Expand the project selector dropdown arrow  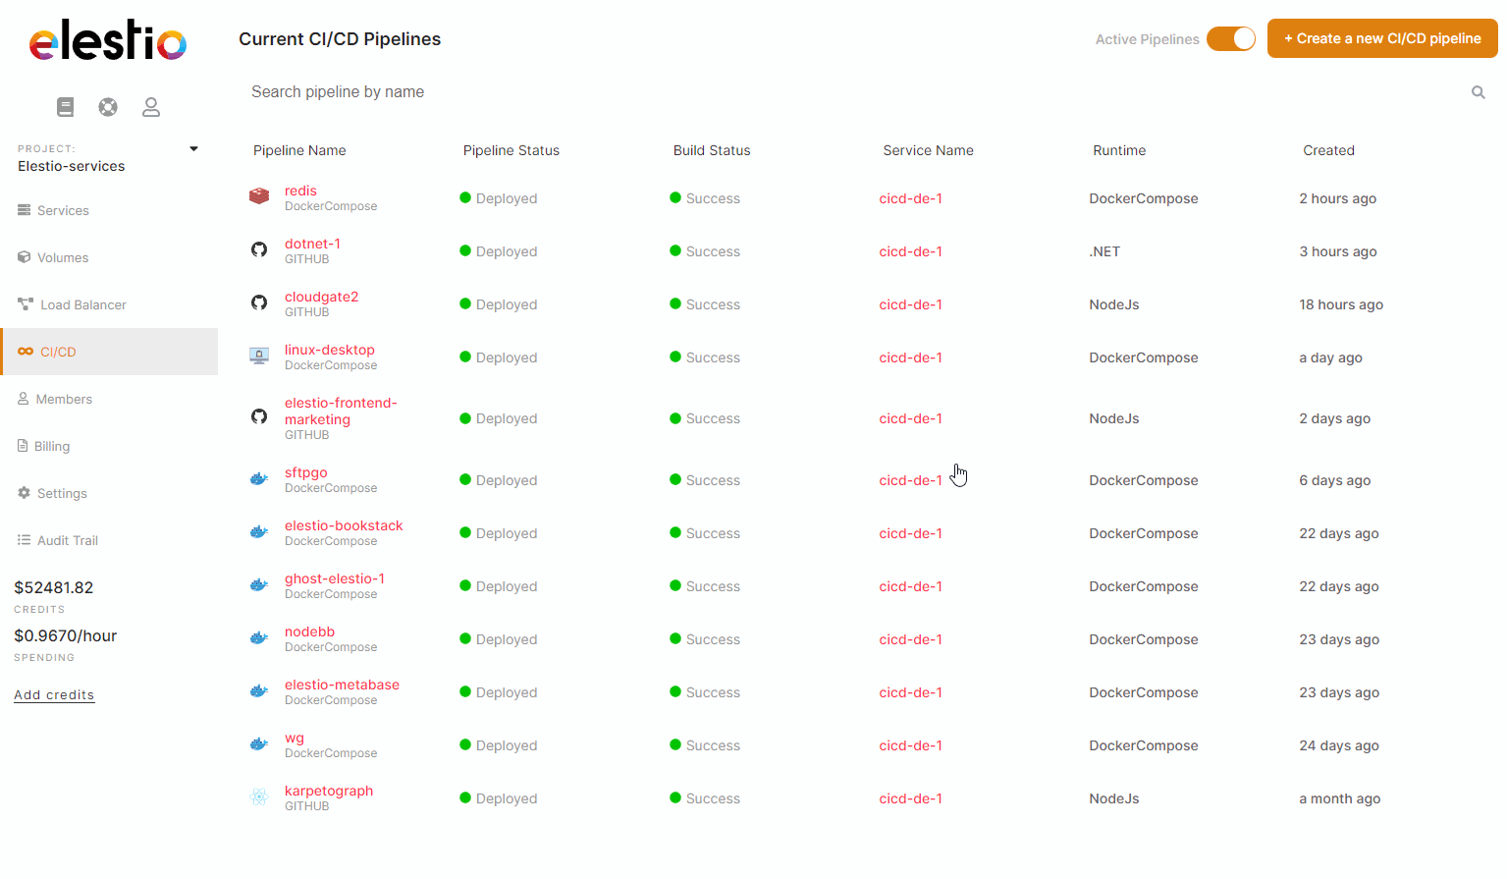coord(193,149)
